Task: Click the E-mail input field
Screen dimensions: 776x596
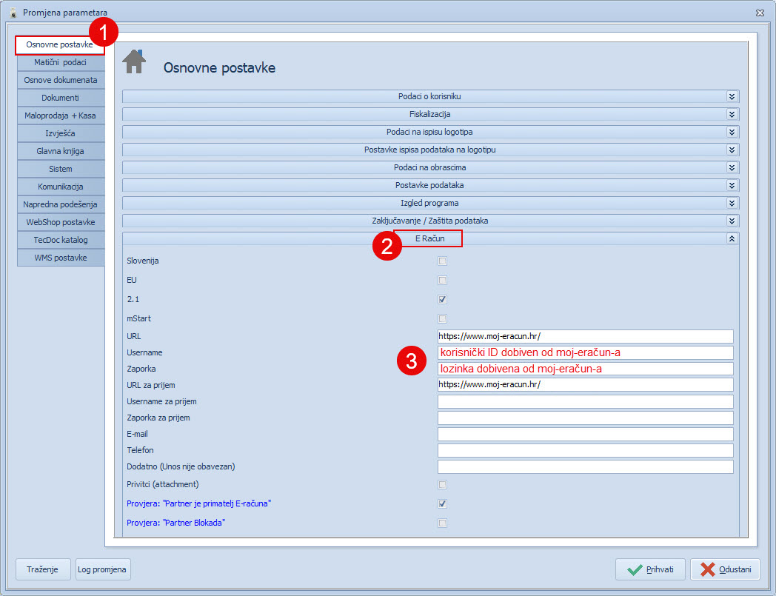Action: 585,434
